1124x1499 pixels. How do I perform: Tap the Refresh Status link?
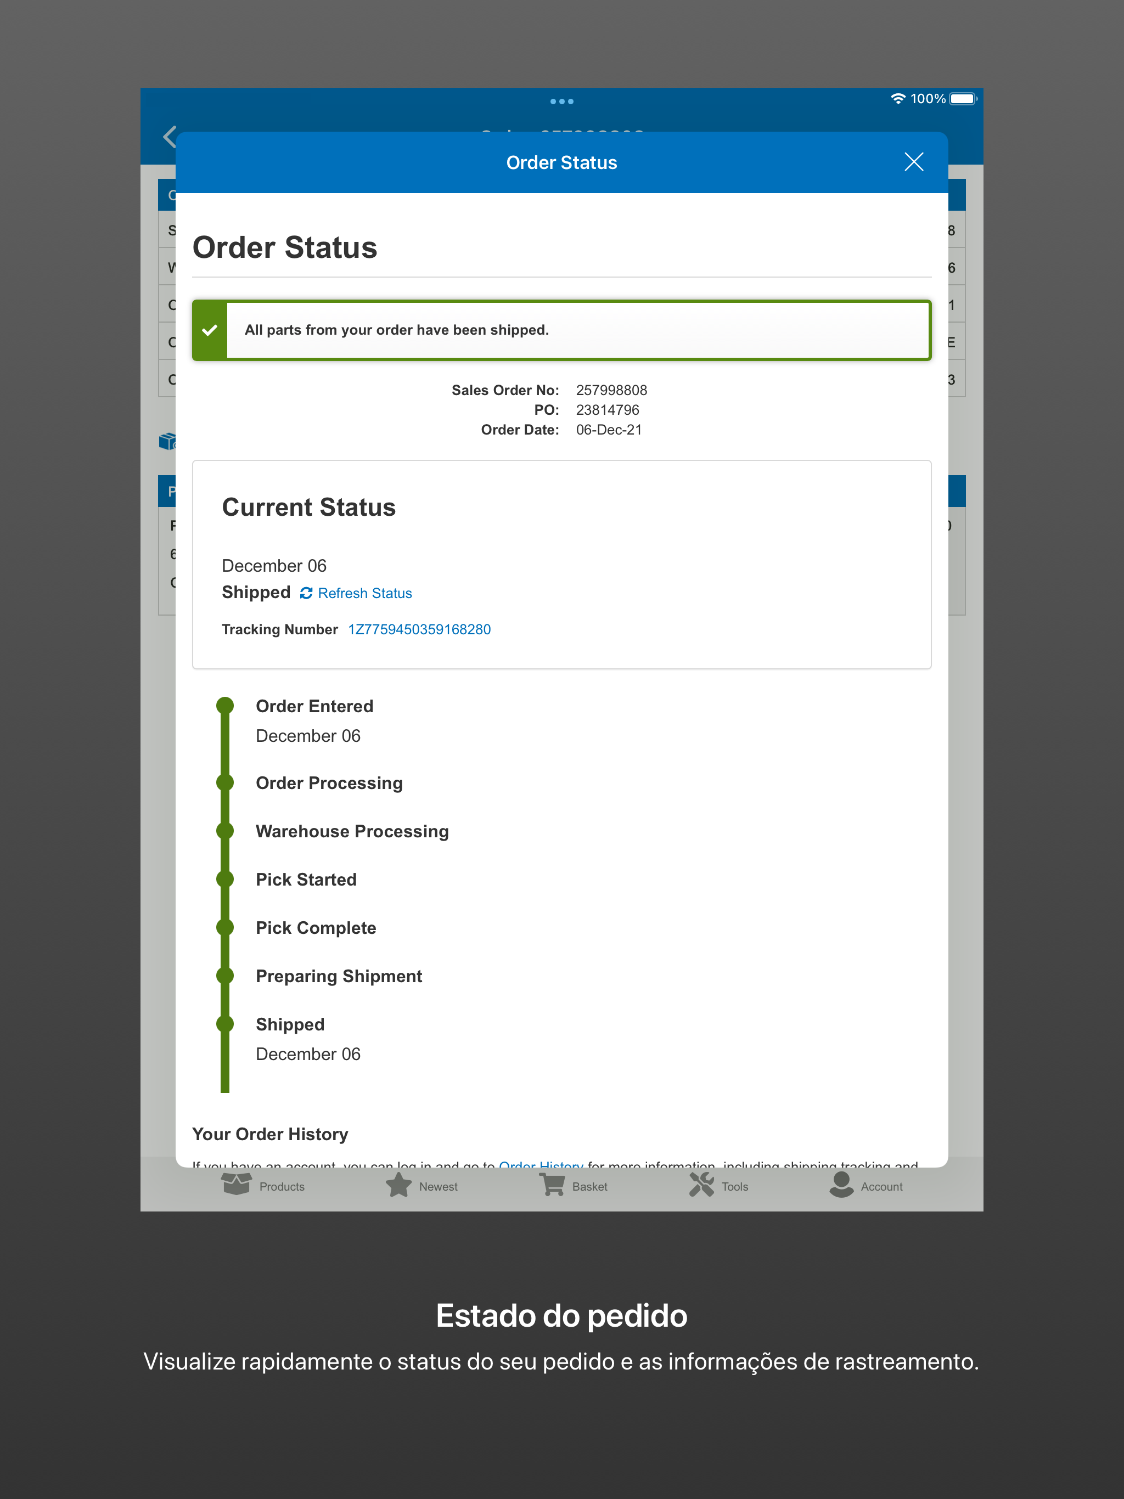coord(365,593)
